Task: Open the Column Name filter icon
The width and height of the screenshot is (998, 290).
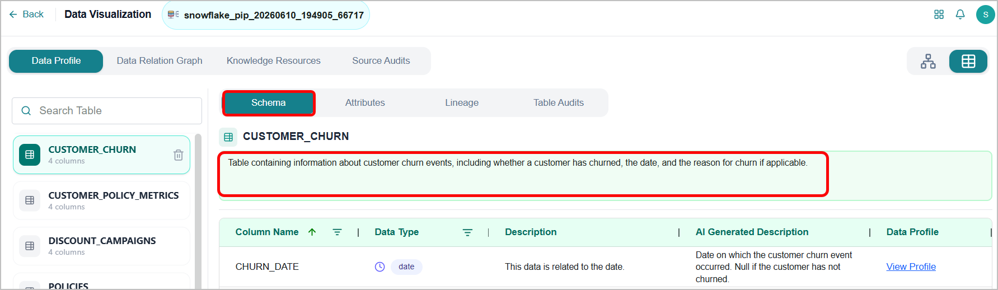Action: coord(337,232)
